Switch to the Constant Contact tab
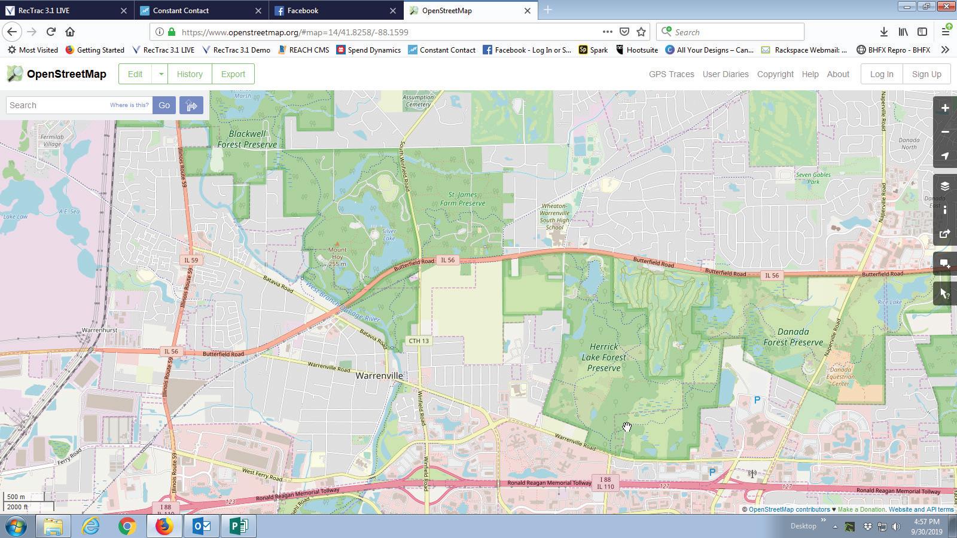The width and height of the screenshot is (957, 538). [201, 10]
